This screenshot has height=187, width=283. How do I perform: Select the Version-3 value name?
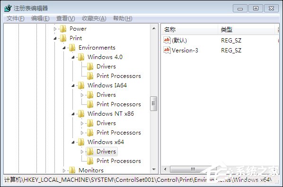[185, 50]
